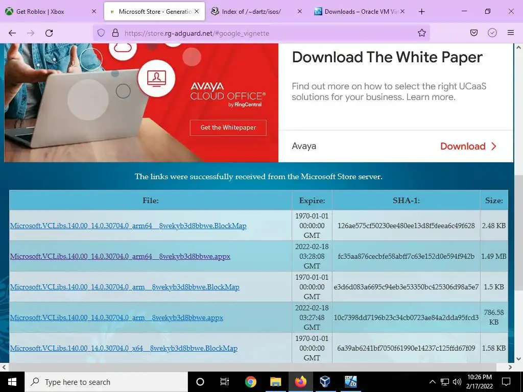Viewport: 523px width, 392px height.
Task: Open the notification action center
Action: 506,382
